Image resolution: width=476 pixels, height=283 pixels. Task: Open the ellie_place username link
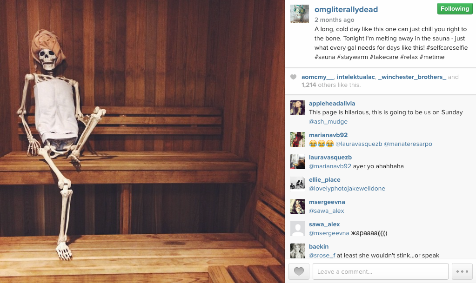click(324, 180)
